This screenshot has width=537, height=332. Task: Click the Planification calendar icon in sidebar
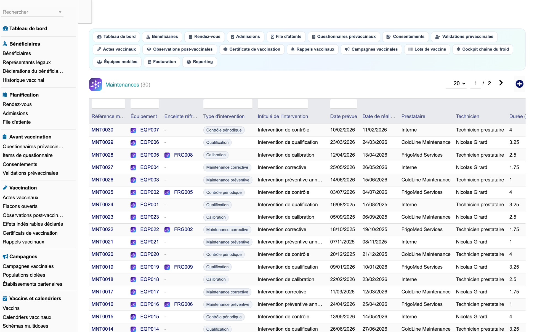click(5, 95)
